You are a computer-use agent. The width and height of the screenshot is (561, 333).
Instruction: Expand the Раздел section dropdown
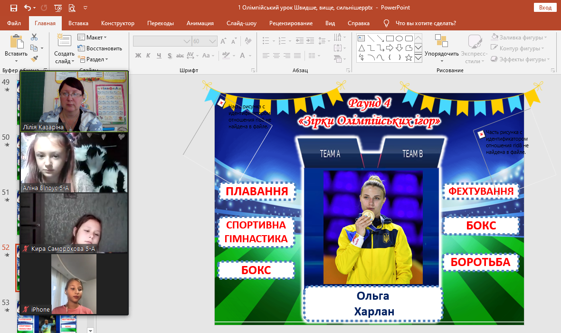tap(93, 59)
